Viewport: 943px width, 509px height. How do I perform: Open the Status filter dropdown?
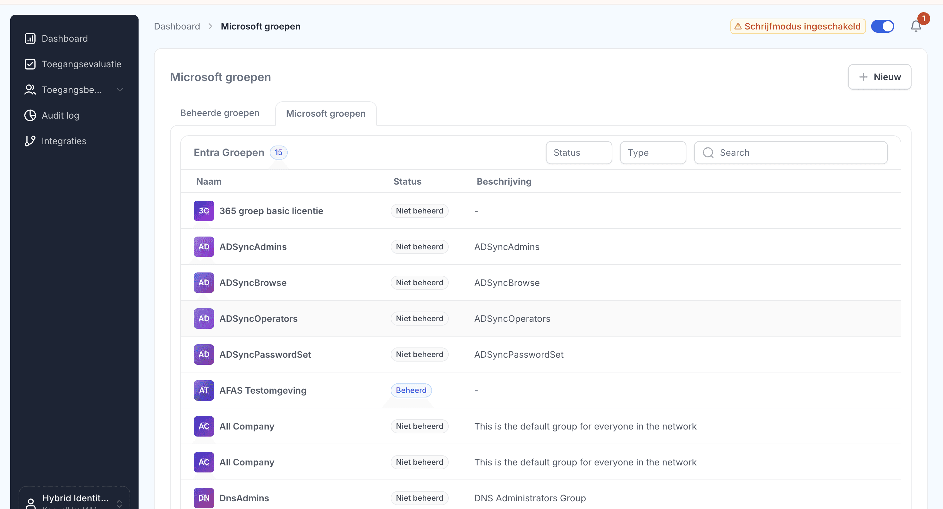tap(578, 153)
